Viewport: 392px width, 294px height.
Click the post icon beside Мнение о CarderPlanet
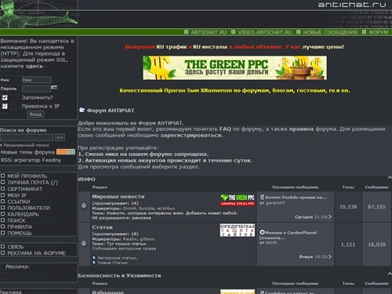(262, 232)
